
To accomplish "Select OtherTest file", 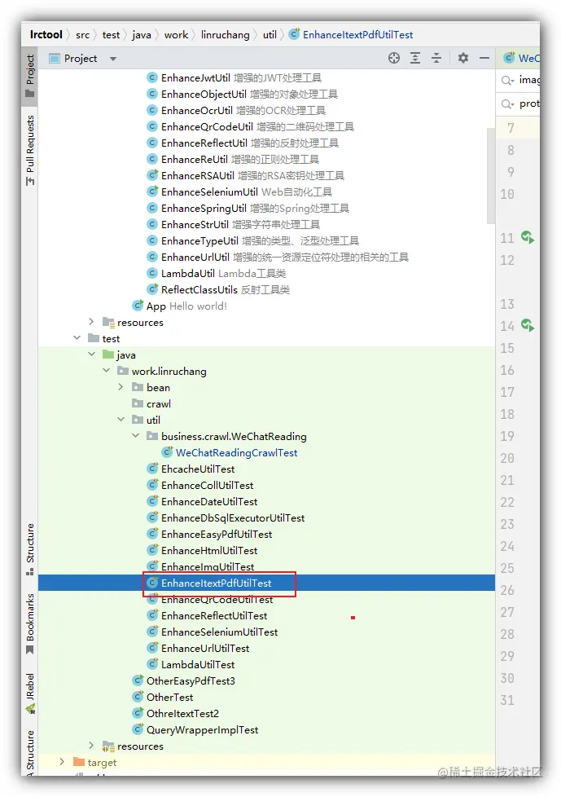I will pos(163,697).
